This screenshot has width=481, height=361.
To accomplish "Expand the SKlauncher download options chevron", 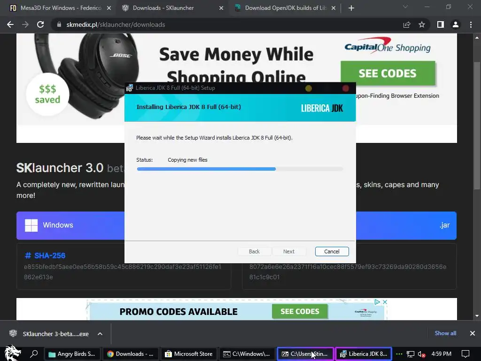I will tap(100, 334).
